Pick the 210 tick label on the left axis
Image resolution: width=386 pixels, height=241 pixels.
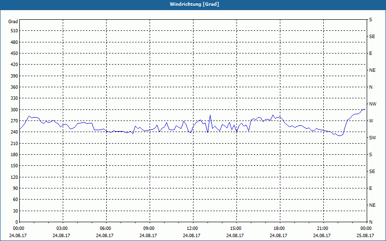pyautogui.click(x=14, y=143)
